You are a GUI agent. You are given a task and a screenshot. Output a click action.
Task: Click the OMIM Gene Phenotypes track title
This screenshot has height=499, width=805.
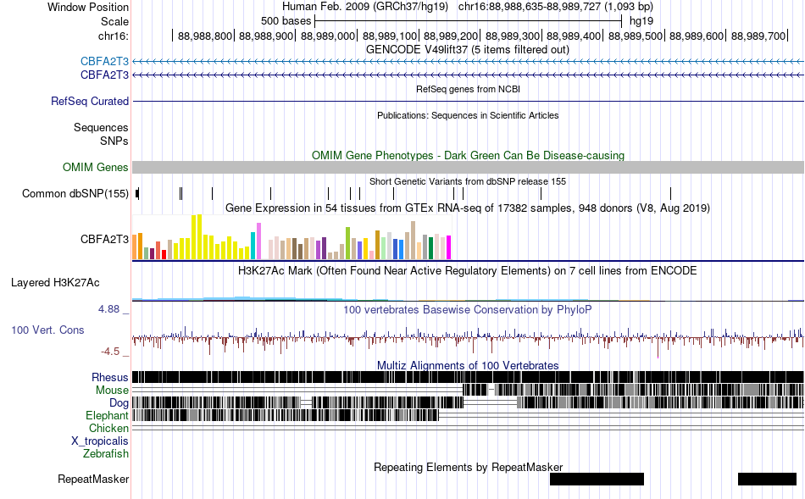[468, 156]
